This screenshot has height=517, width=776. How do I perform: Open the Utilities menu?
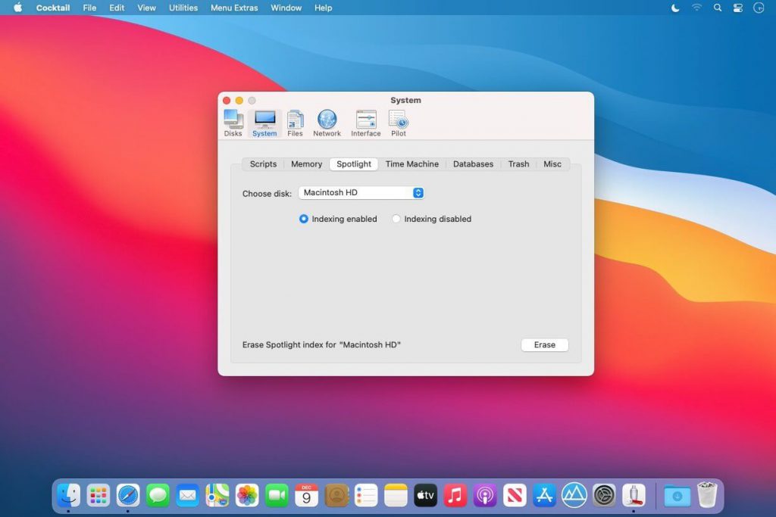tap(183, 8)
